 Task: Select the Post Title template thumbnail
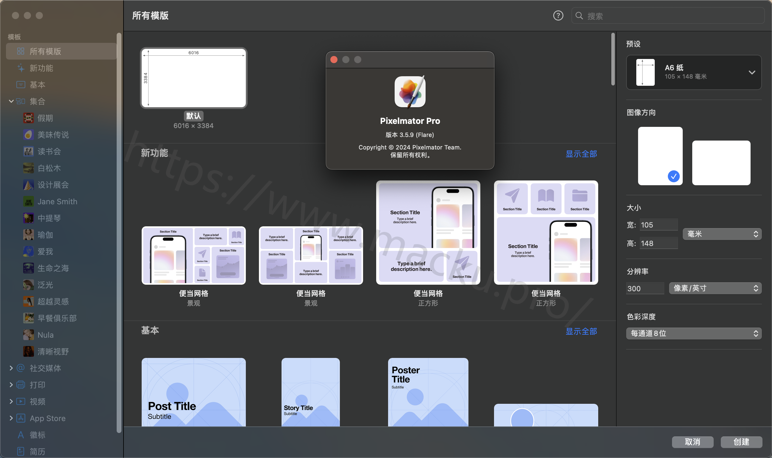tap(194, 392)
